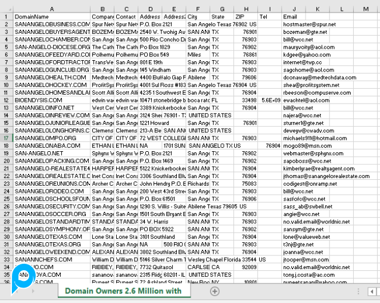Select cell with hostmaster@spur.net
The image size is (380, 303).
tap(310, 24)
